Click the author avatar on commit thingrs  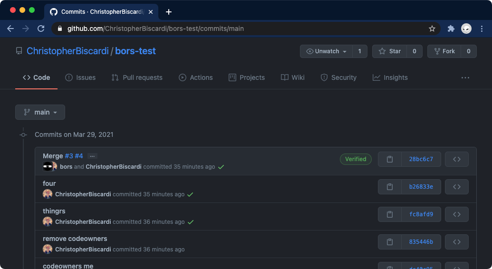point(48,221)
